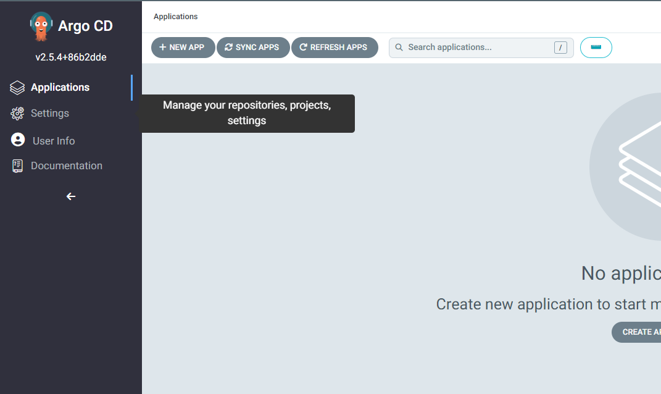Image resolution: width=661 pixels, height=394 pixels.
Task: Focus the Search applications field
Action: click(x=481, y=48)
